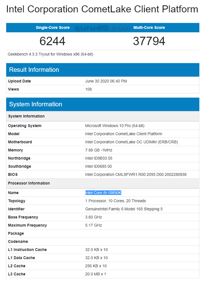Select the upload date 'June 30 2020 06:40 PM'
The image size is (203, 281).
click(106, 81)
